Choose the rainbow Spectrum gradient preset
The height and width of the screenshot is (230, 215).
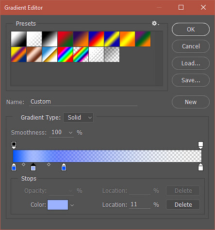tap(65, 54)
